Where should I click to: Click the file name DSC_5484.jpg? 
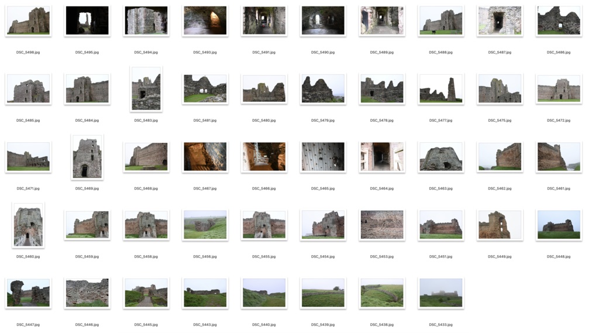87,121
